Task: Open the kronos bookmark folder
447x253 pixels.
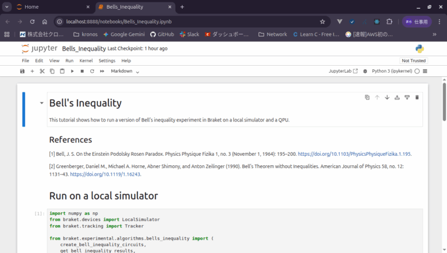Action: coord(86,34)
